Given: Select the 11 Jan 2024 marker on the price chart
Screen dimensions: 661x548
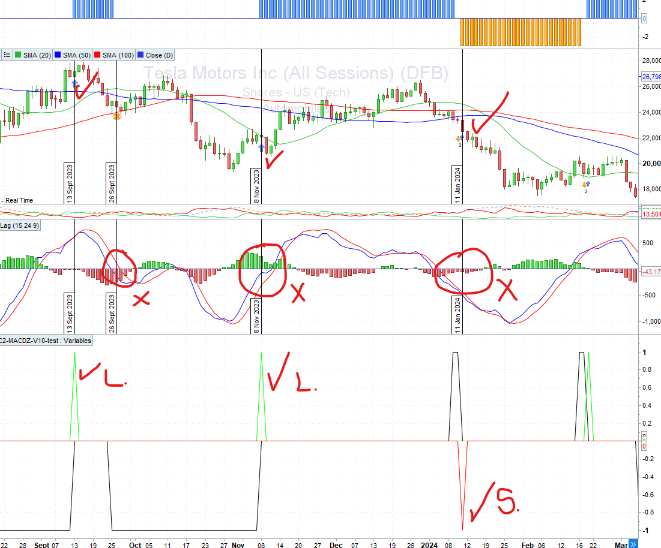Looking at the screenshot, I should click(457, 185).
